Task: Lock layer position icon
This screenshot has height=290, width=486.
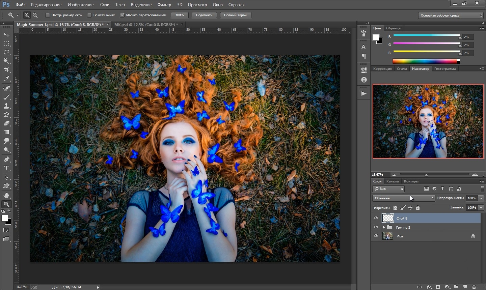Action: (x=410, y=208)
